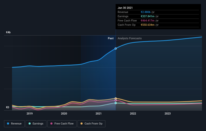
Task: Select the 2019 x-axis label
Action: [x=30, y=113]
